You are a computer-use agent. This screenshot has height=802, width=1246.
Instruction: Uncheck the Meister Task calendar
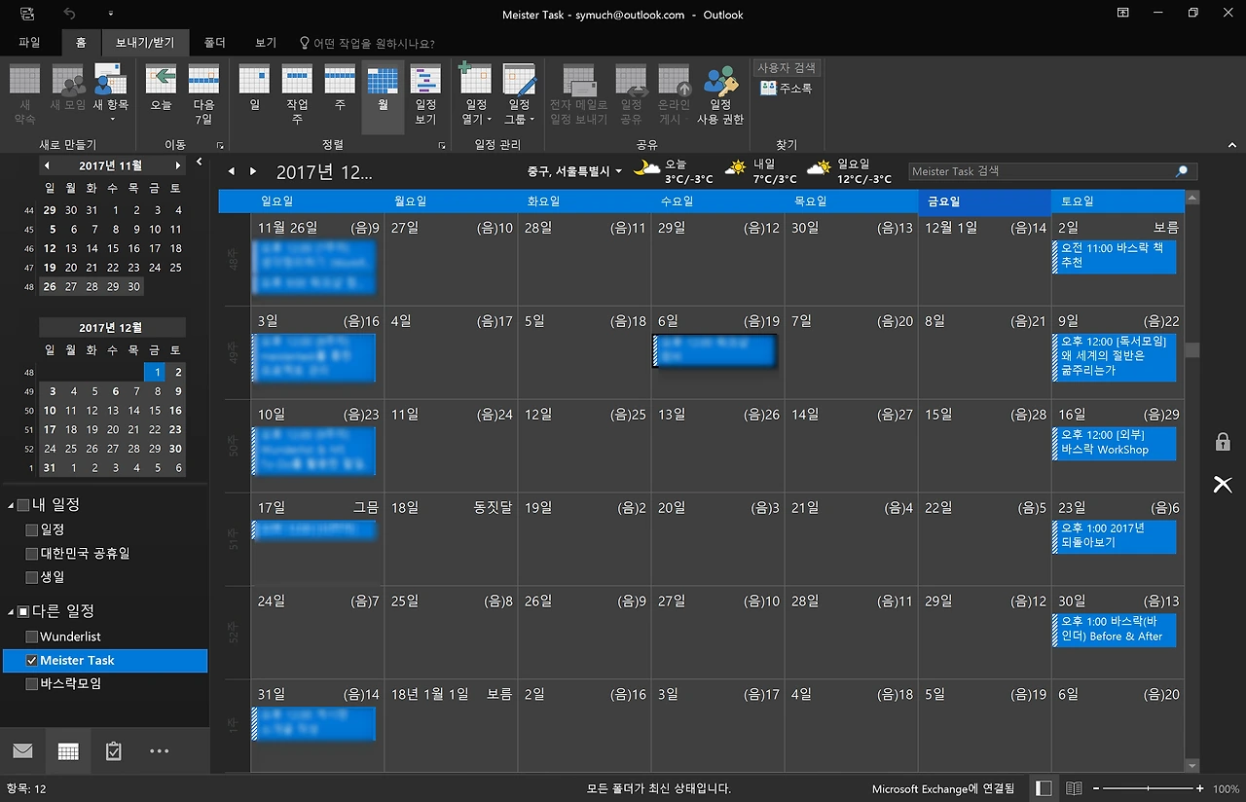(32, 660)
